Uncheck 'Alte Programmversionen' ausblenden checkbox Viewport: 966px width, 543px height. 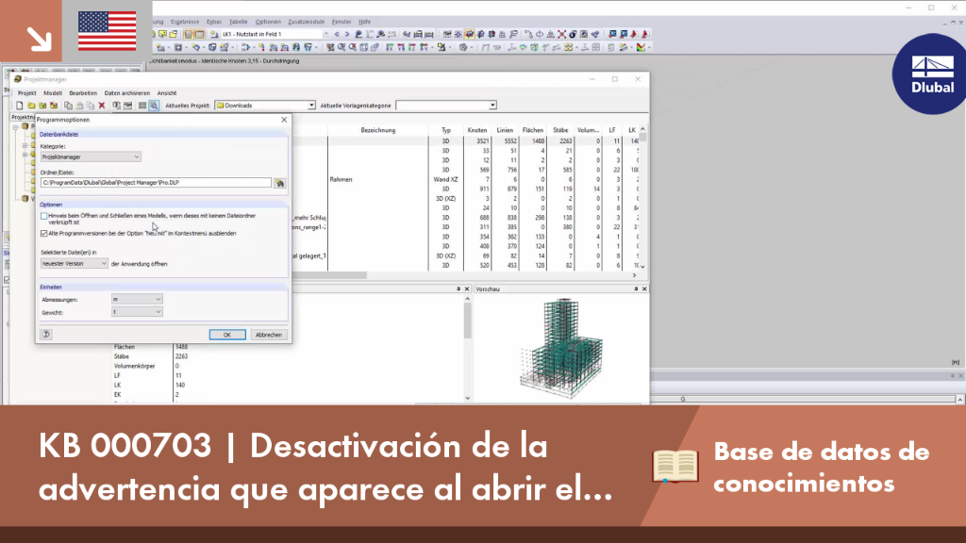pyautogui.click(x=43, y=234)
